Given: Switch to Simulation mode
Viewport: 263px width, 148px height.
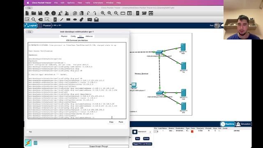Looking at the screenshot, I should pyautogui.click(x=244, y=124).
